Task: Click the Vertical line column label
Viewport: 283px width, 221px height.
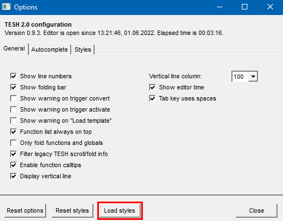Action: (175, 76)
